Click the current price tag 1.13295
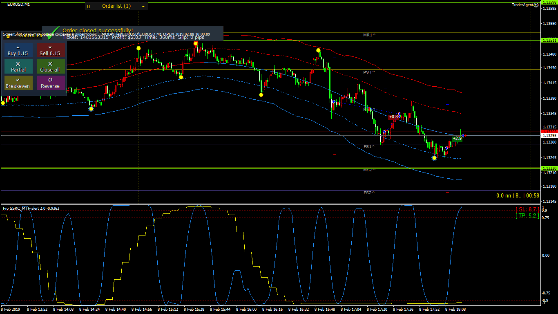558x314 pixels. point(549,135)
